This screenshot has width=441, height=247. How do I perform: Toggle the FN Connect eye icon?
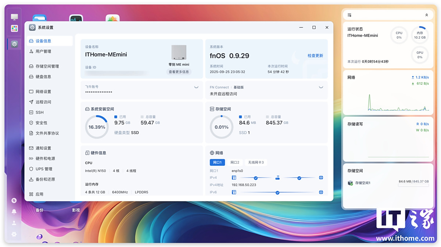click(321, 87)
